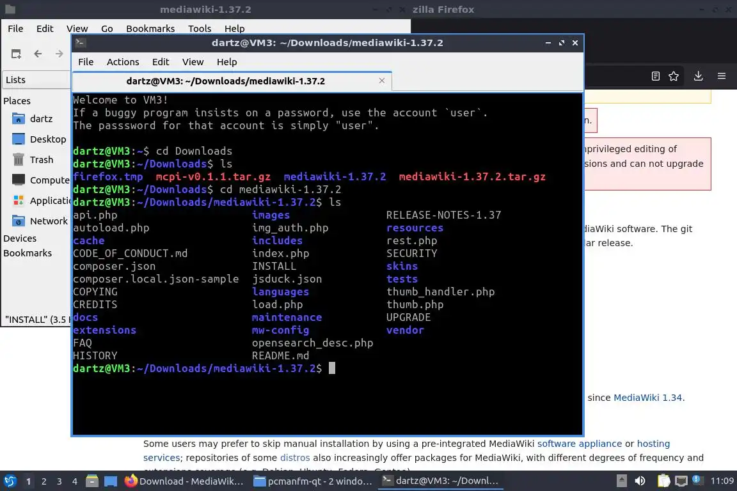Screen dimensions: 737x491
Task: Open the volume speaker tray icon
Action: point(640,481)
